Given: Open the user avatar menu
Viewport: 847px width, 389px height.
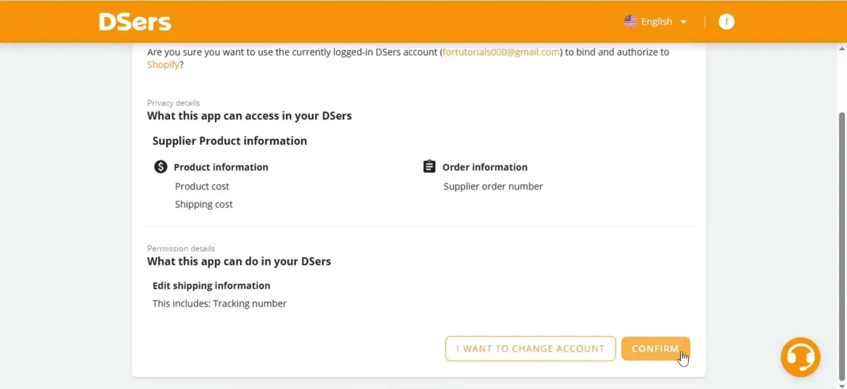Looking at the screenshot, I should point(726,22).
